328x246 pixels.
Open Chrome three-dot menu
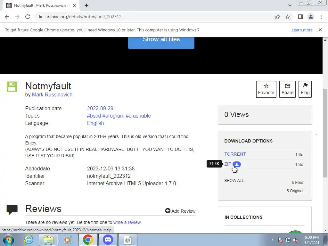(321, 17)
